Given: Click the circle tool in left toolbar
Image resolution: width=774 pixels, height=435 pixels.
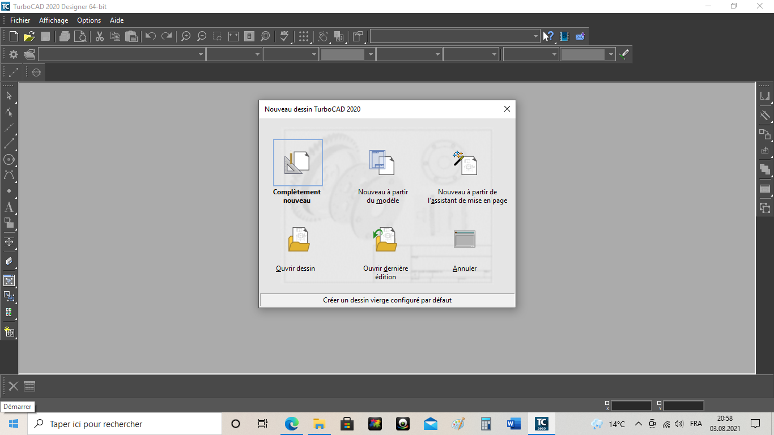Looking at the screenshot, I should pyautogui.click(x=9, y=160).
